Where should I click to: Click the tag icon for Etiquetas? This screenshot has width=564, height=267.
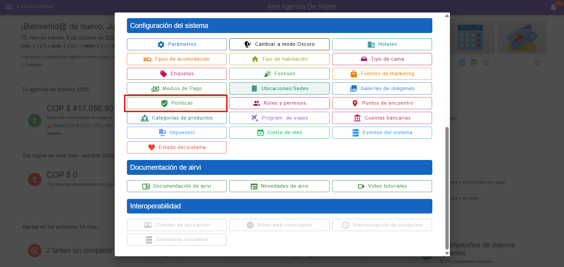click(164, 74)
